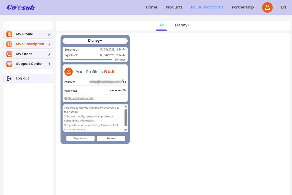292x195 pixels.
Task: Click the My Profile person icon
Action: (9, 34)
